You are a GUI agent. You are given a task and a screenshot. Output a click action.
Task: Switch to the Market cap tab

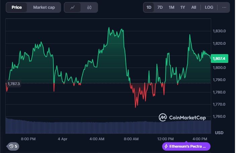pos(44,7)
